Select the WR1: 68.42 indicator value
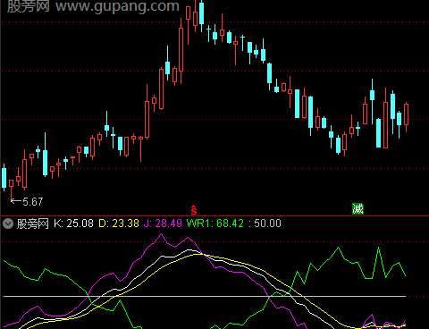This screenshot has height=329, width=429. pos(215,224)
